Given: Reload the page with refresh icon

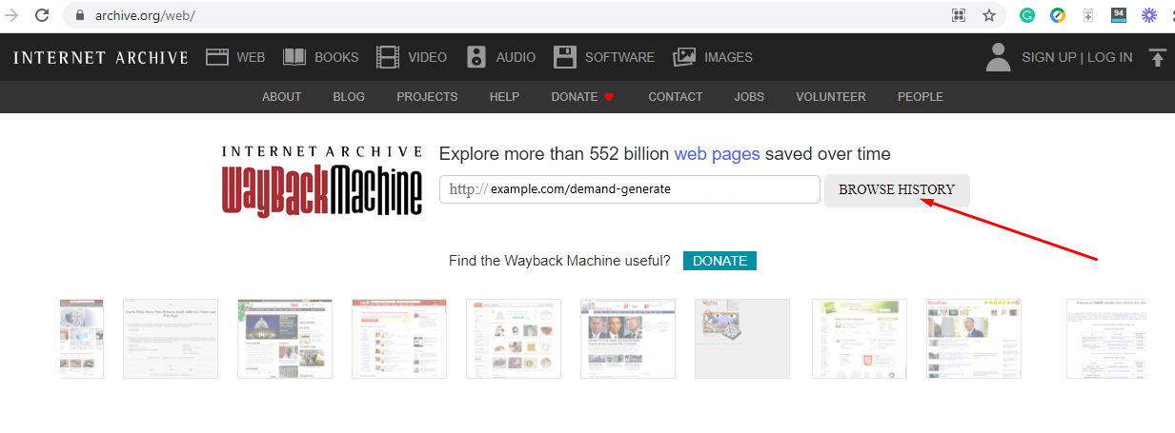Looking at the screenshot, I should 42,15.
